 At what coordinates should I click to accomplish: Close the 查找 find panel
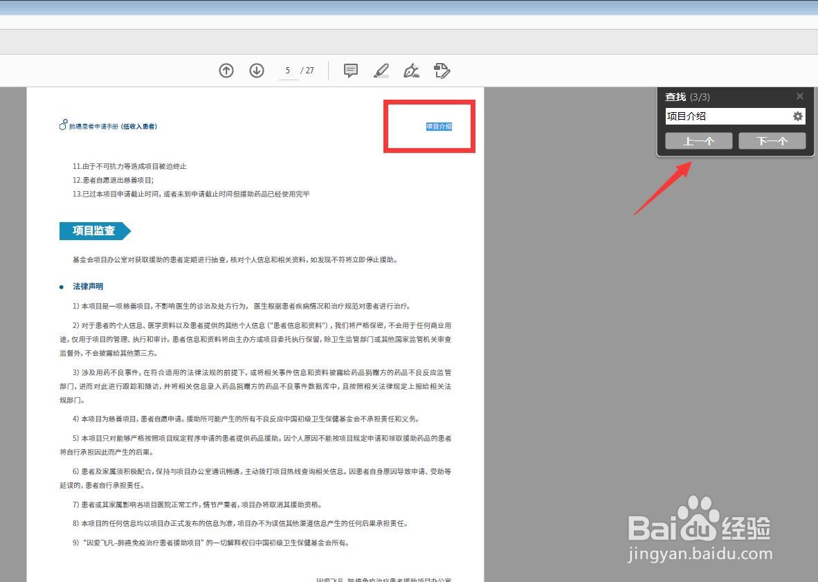coord(799,96)
